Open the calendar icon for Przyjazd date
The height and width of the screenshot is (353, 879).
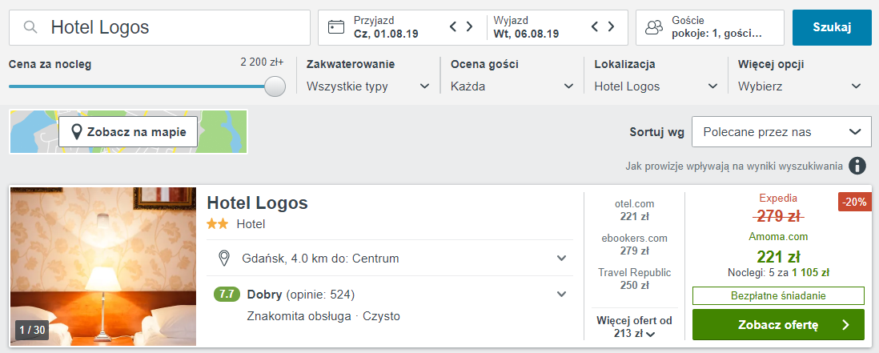[x=335, y=27]
